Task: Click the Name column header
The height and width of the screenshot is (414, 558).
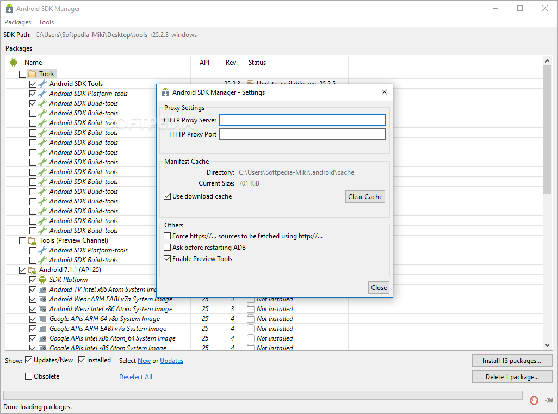Action: [33, 63]
